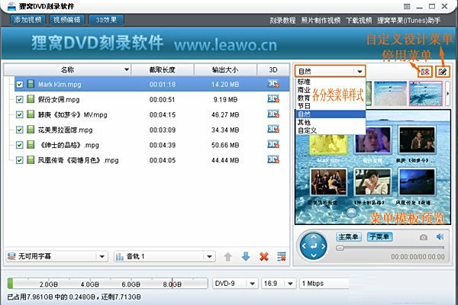Click the film icon beside Mark Kim.mpg
Viewport: 458px width, 305px height.
tap(31, 84)
